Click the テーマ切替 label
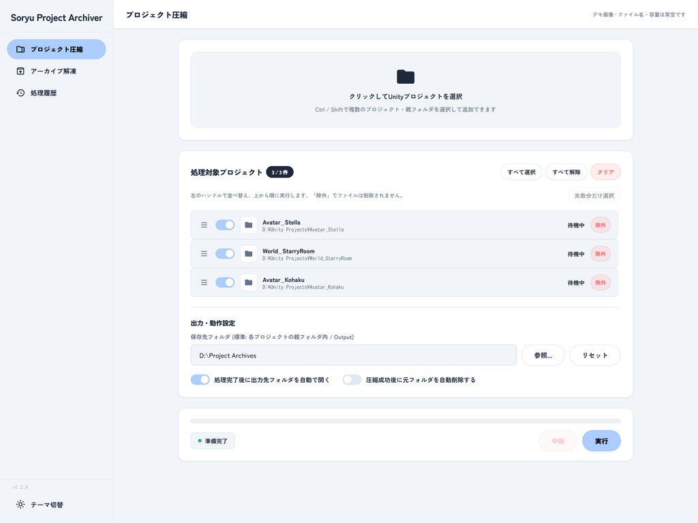 [47, 505]
